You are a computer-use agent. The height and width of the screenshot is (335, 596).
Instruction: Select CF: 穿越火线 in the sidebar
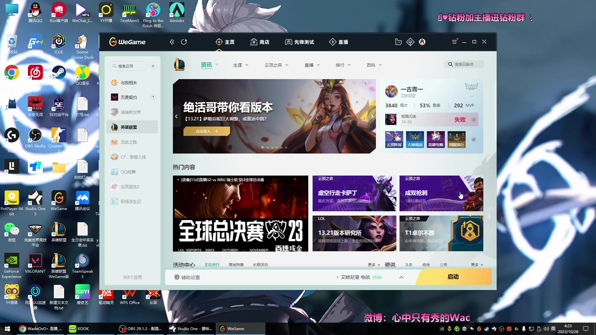pos(132,157)
